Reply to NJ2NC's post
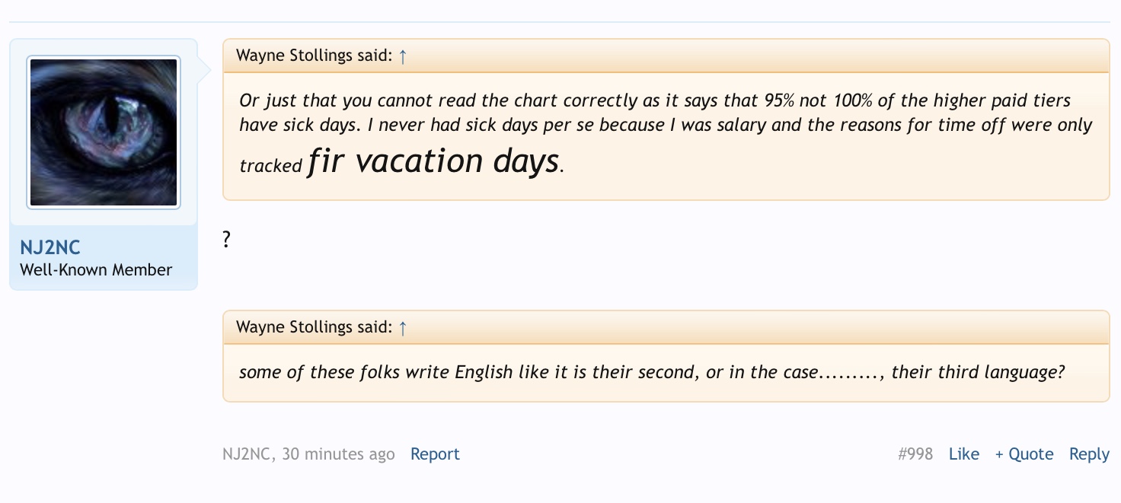 coord(1089,454)
